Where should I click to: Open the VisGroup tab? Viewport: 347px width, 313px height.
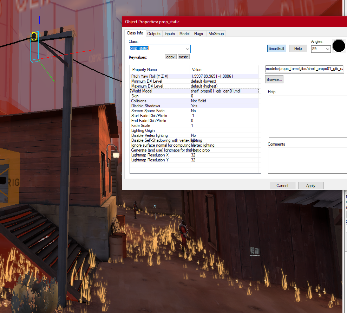(x=216, y=34)
